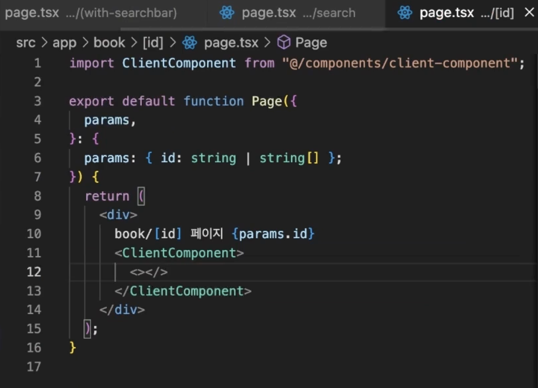Click 'id:' property on line 6
Screen dimensions: 538x388
171,158
